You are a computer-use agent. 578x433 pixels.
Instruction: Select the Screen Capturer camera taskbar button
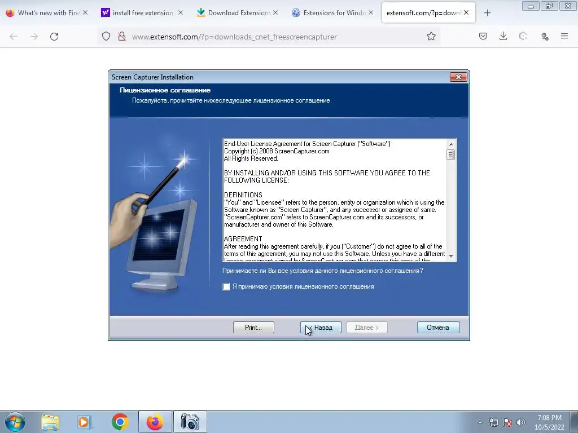pyautogui.click(x=190, y=422)
